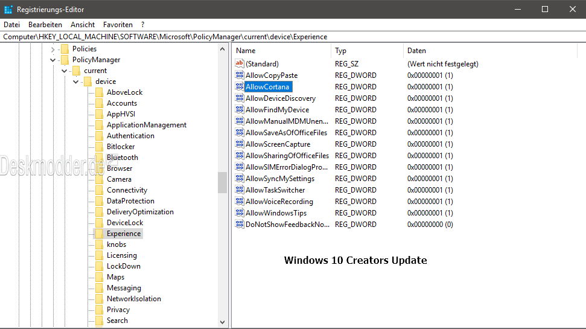Viewport: 586px width, 329px height.
Task: Click the DWORD icon beside AllowFindMyDevice
Action: (x=240, y=109)
